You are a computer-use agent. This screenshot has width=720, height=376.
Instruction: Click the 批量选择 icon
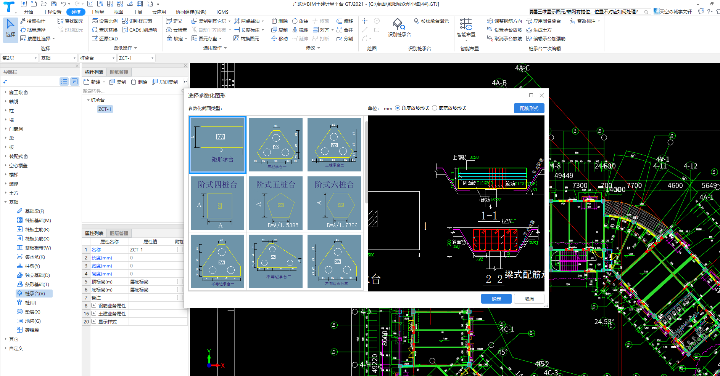(23, 30)
